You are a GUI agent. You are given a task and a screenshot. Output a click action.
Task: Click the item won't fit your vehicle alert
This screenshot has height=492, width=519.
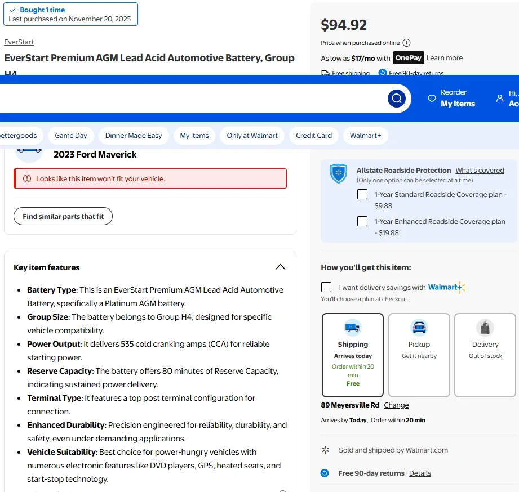tap(150, 178)
